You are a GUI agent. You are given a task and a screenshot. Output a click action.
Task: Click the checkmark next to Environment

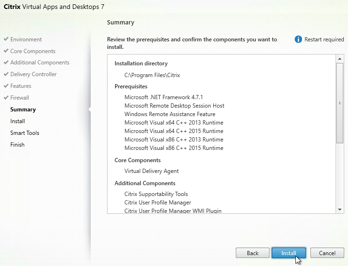[6, 39]
